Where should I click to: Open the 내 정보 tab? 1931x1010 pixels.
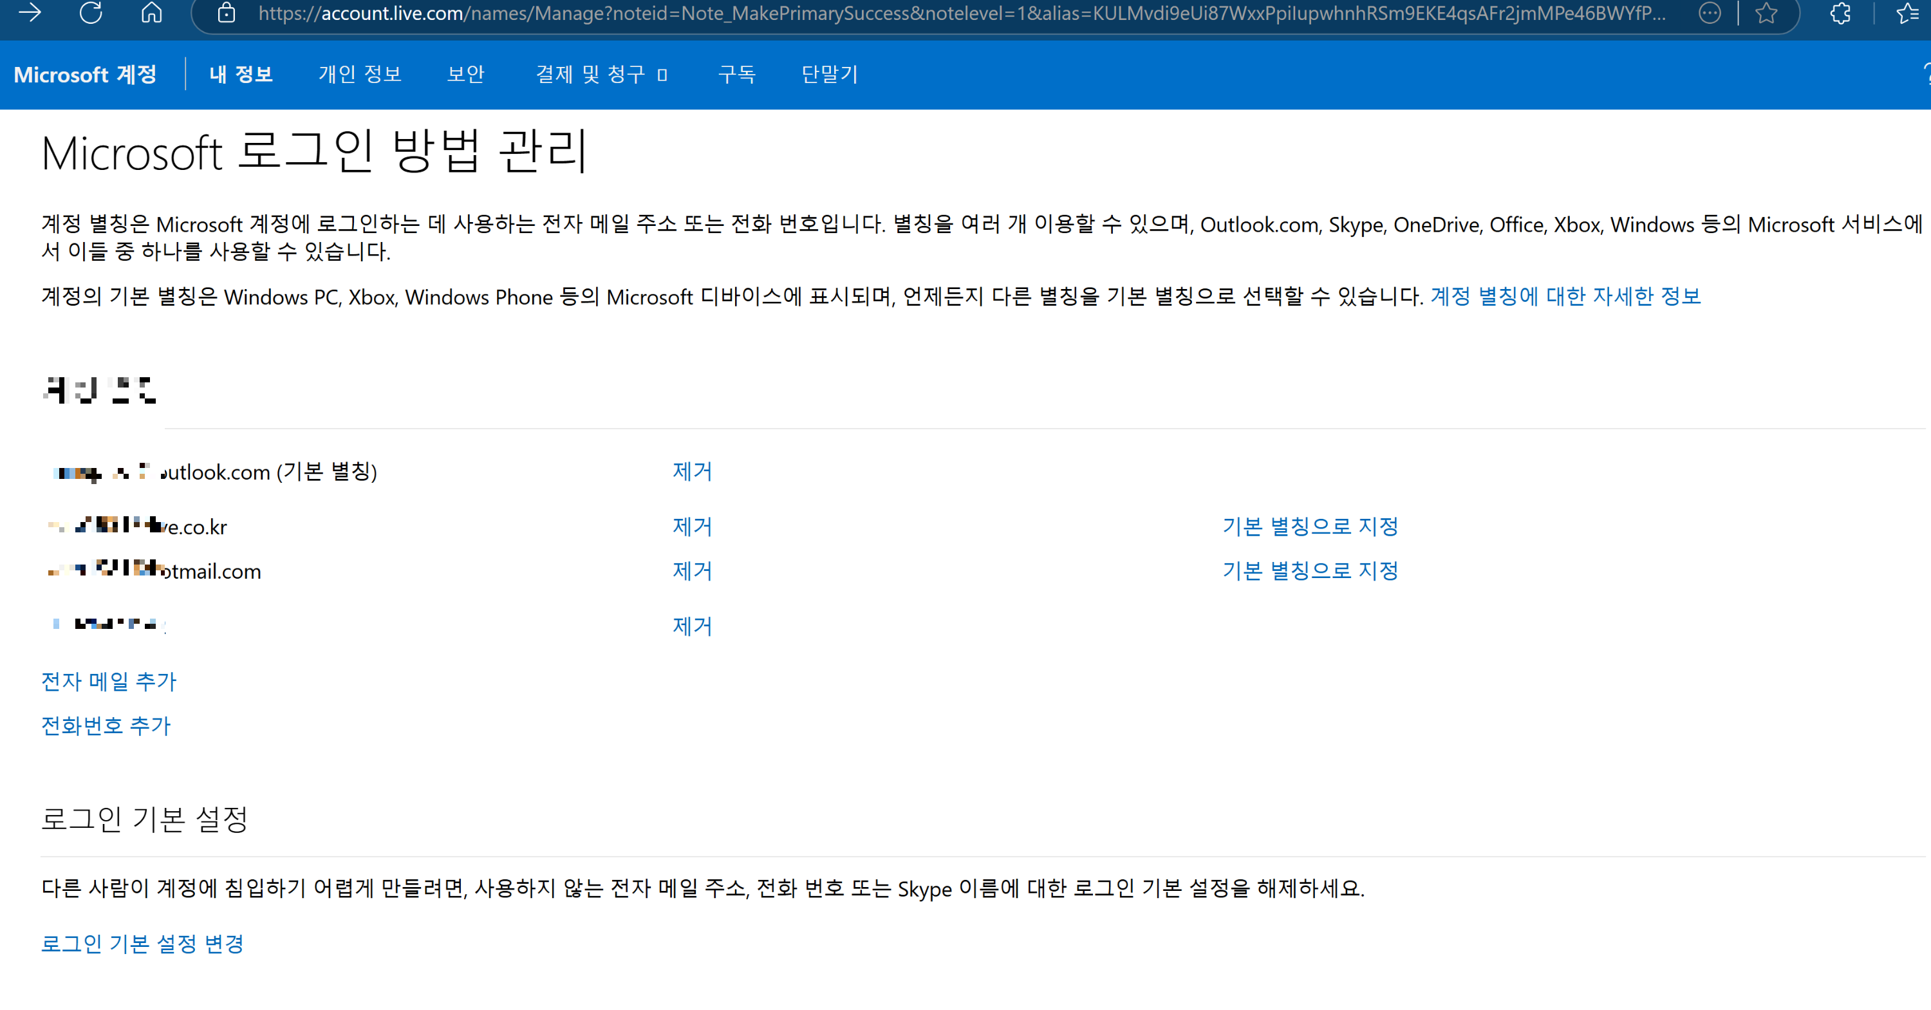(241, 74)
